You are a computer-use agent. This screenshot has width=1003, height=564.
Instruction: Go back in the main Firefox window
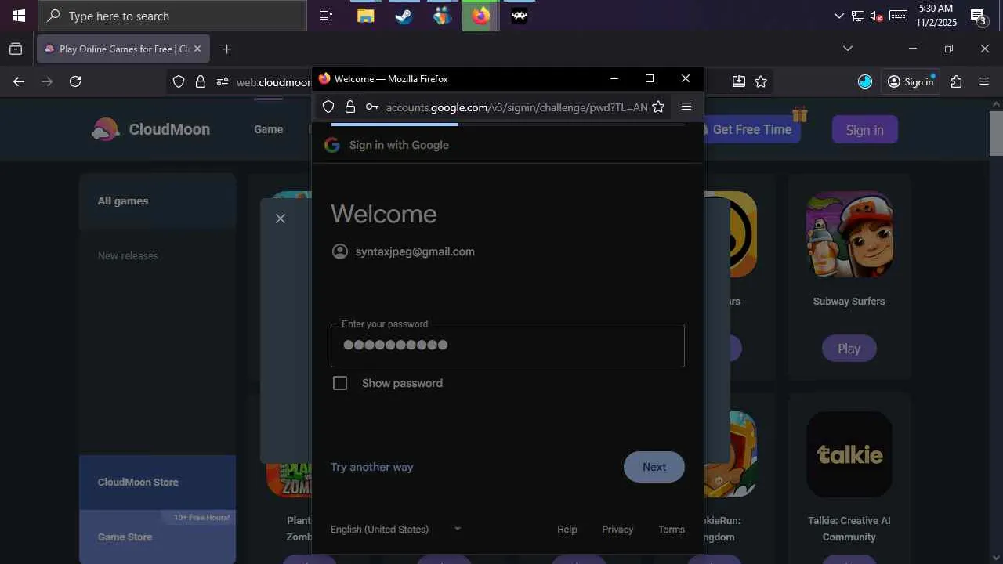click(x=19, y=81)
